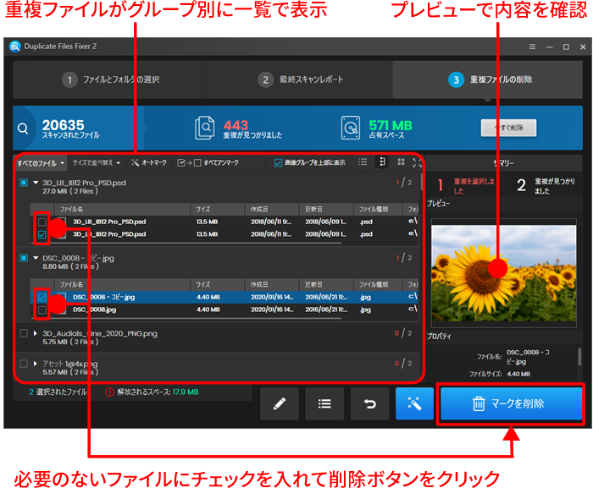Collapse the DSC_0008 - コピー.jpg group
This screenshot has height=488, width=593.
pos(36,258)
